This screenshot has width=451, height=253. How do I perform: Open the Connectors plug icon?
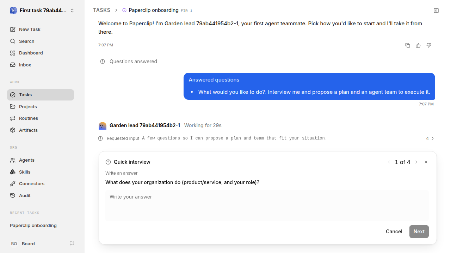coord(13,184)
